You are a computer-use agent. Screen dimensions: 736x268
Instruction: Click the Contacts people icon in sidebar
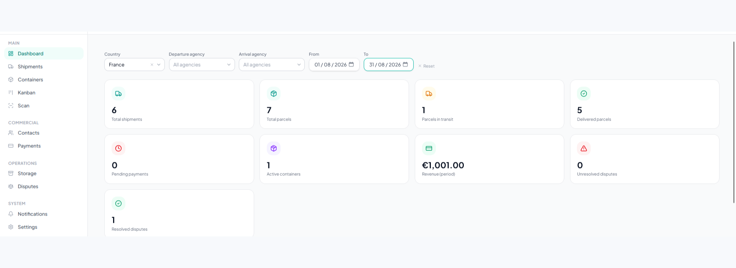(11, 133)
